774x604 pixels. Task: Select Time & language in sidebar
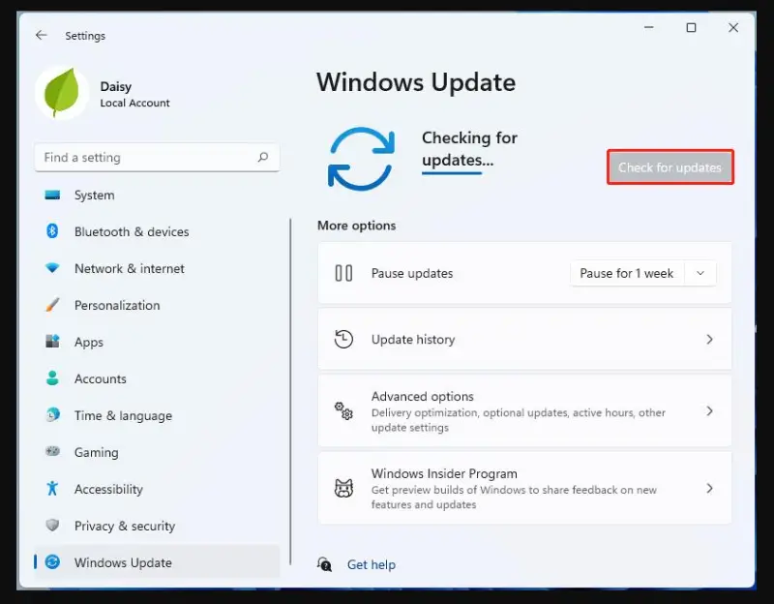click(157, 415)
